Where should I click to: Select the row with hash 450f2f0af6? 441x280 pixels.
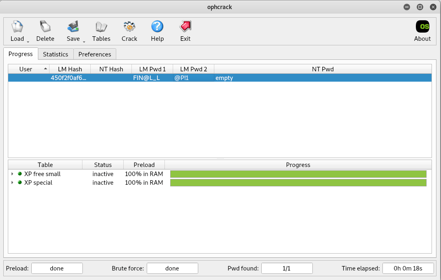[68, 78]
